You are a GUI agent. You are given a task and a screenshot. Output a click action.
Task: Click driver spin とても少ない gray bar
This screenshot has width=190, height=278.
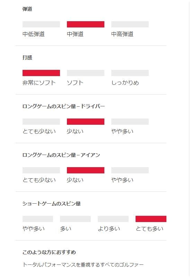point(41,122)
